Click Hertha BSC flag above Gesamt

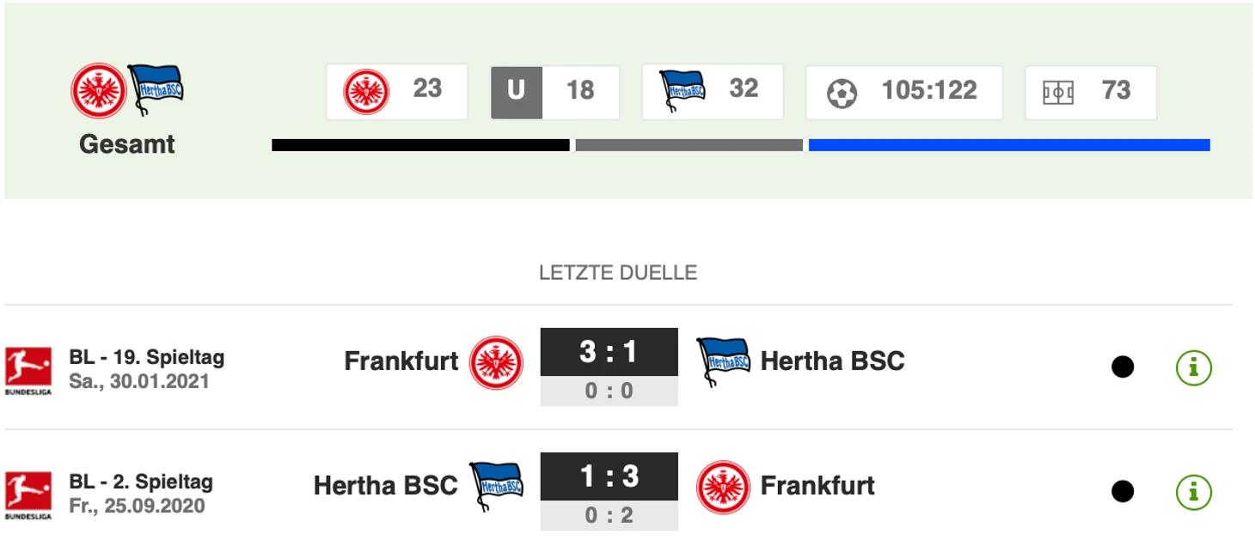[156, 90]
